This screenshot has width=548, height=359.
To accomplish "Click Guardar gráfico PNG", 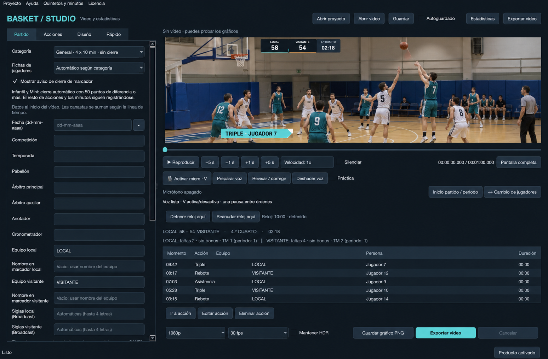I will click(383, 333).
